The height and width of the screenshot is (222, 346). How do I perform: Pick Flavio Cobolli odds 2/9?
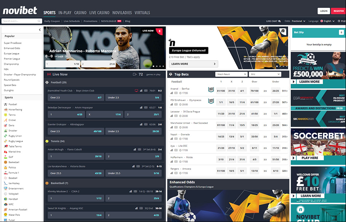tap(134, 156)
